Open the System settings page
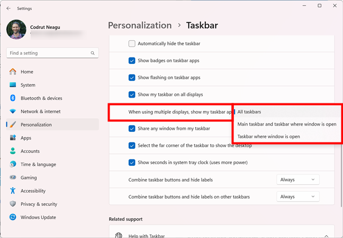The width and height of the screenshot is (343, 238). [52, 85]
